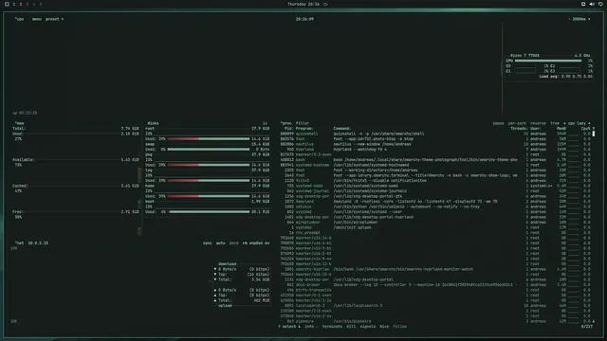Click pause in the proc panel header

point(498,123)
